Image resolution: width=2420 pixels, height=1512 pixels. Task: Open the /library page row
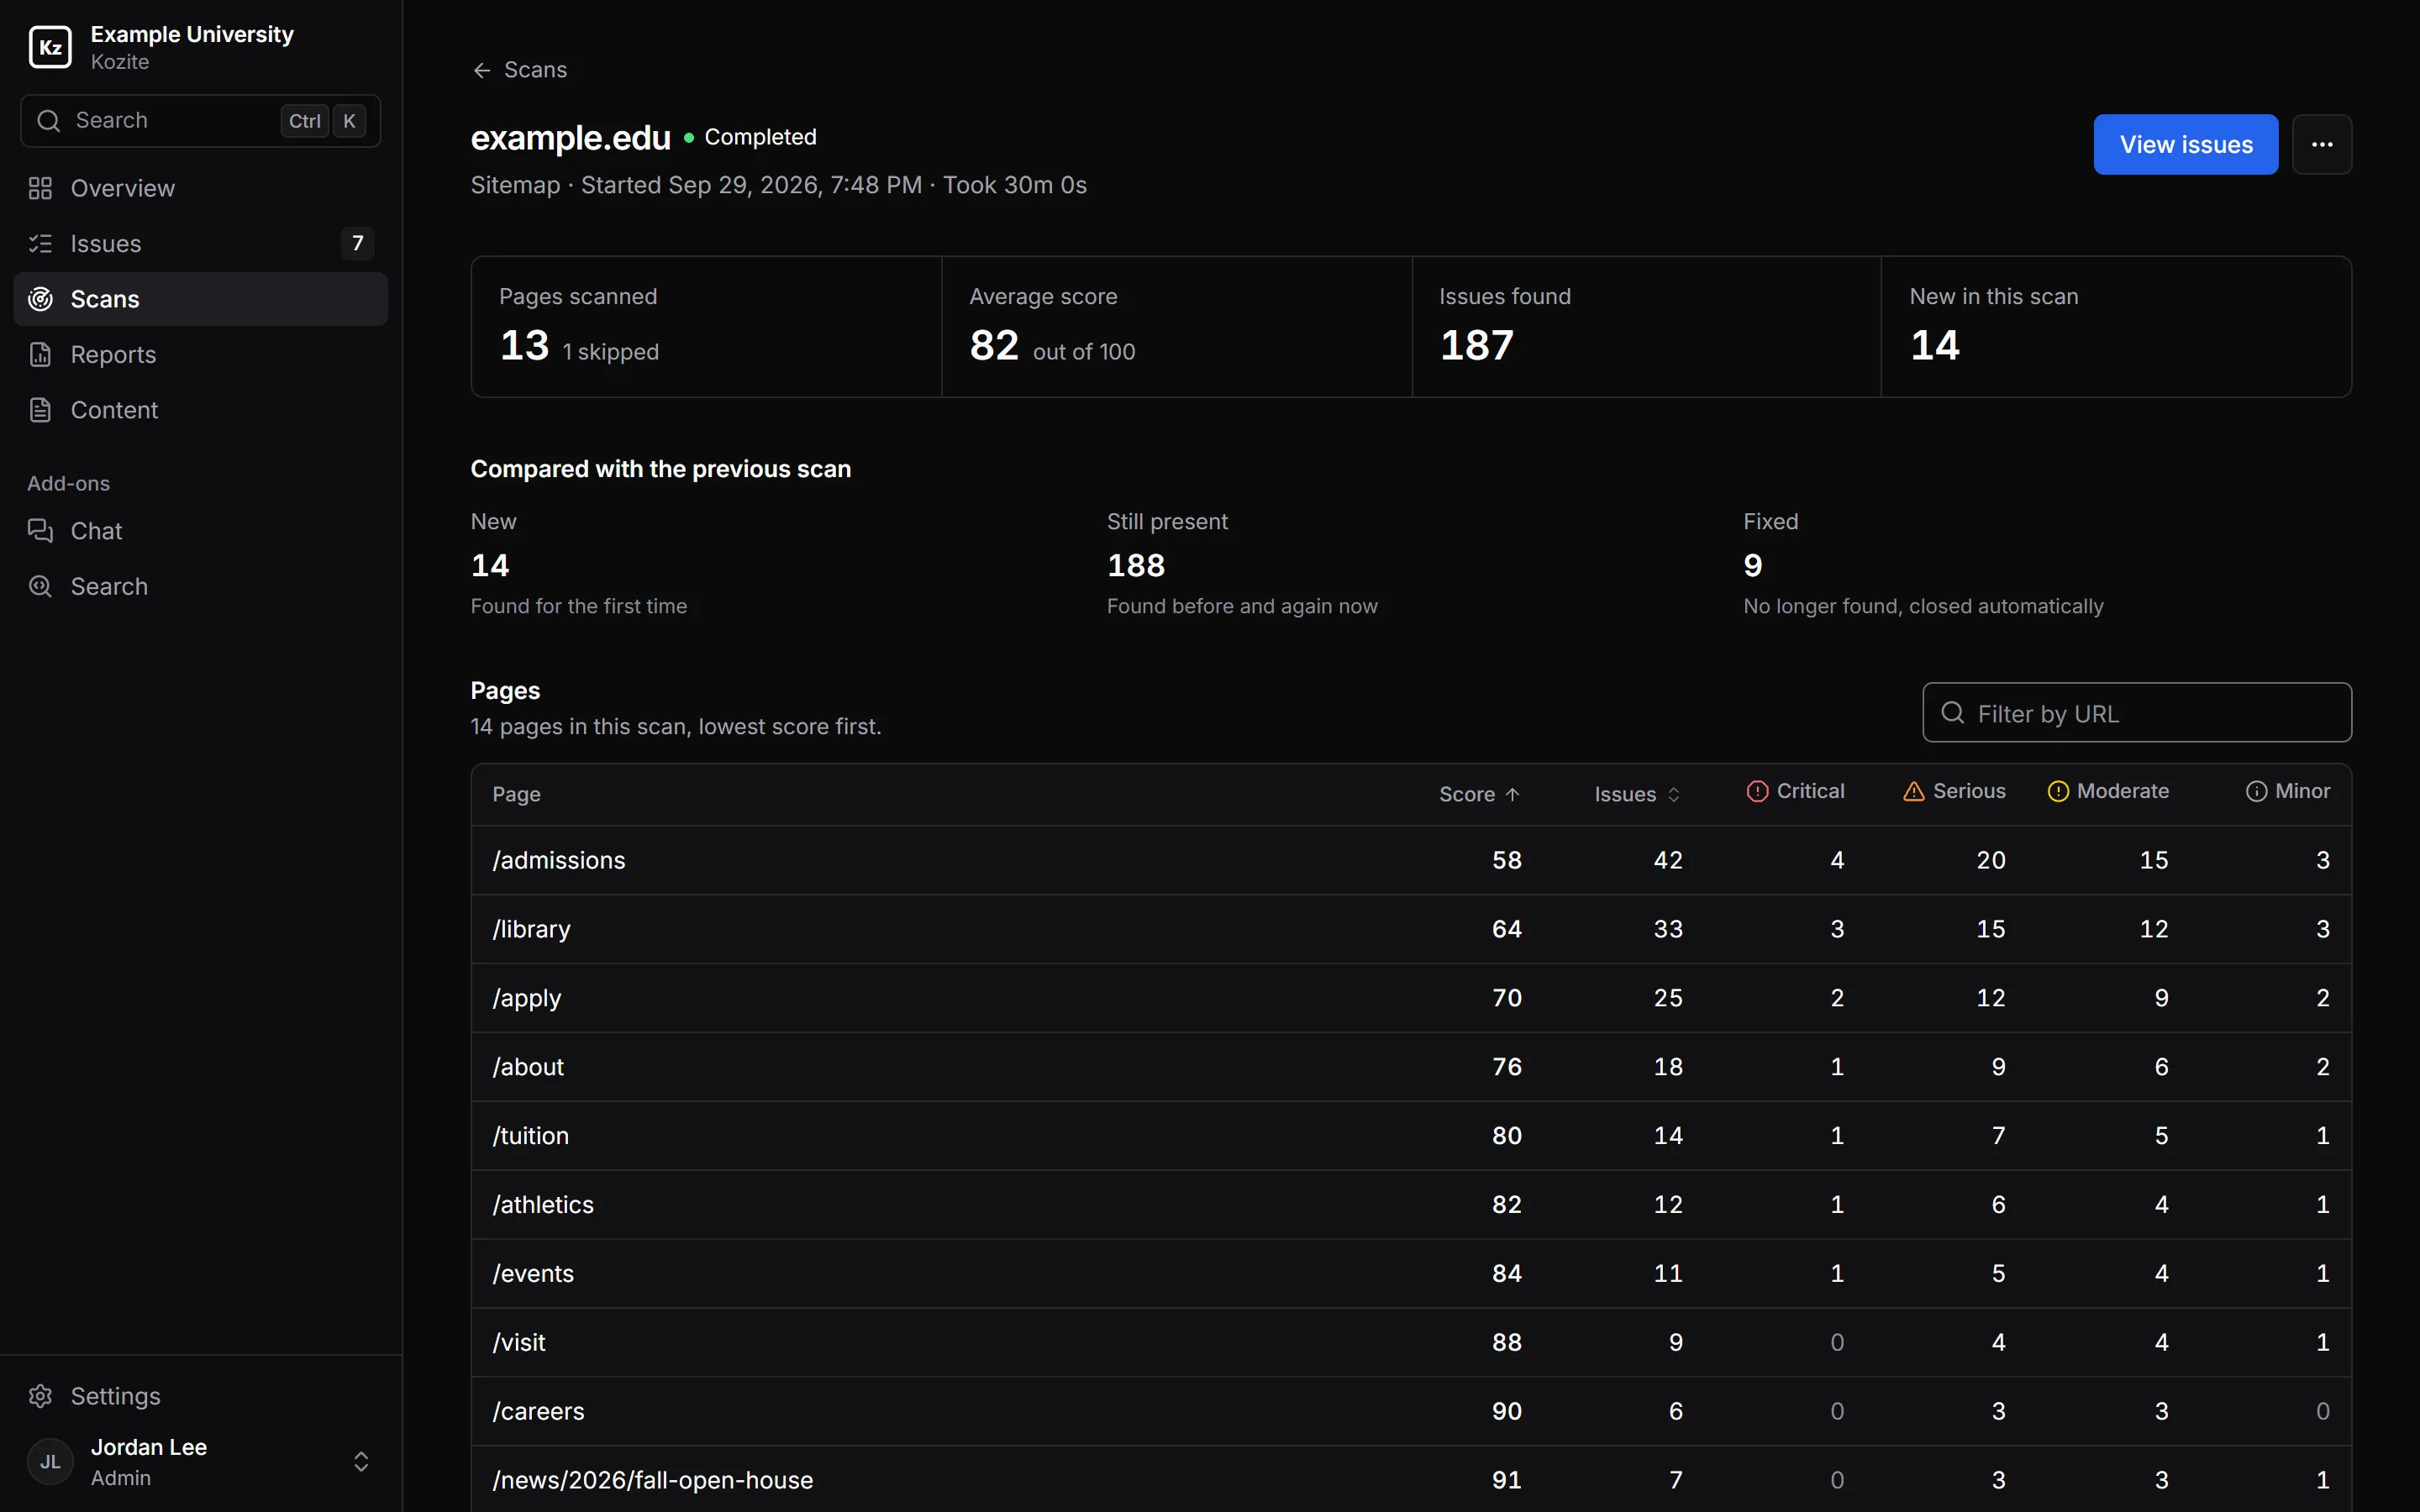(1411, 929)
